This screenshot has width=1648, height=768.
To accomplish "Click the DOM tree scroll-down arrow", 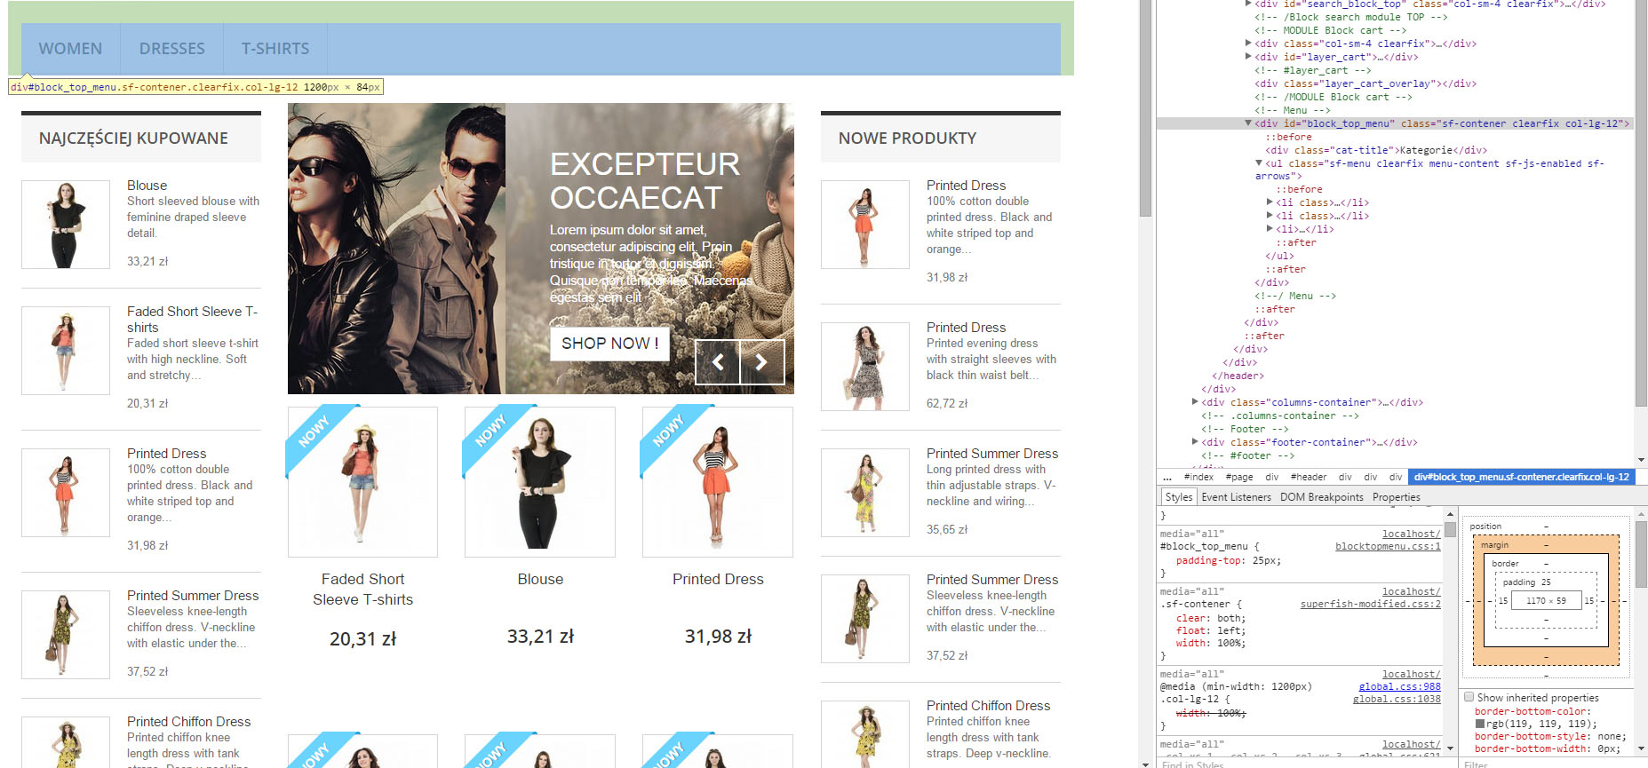I will (x=1641, y=460).
